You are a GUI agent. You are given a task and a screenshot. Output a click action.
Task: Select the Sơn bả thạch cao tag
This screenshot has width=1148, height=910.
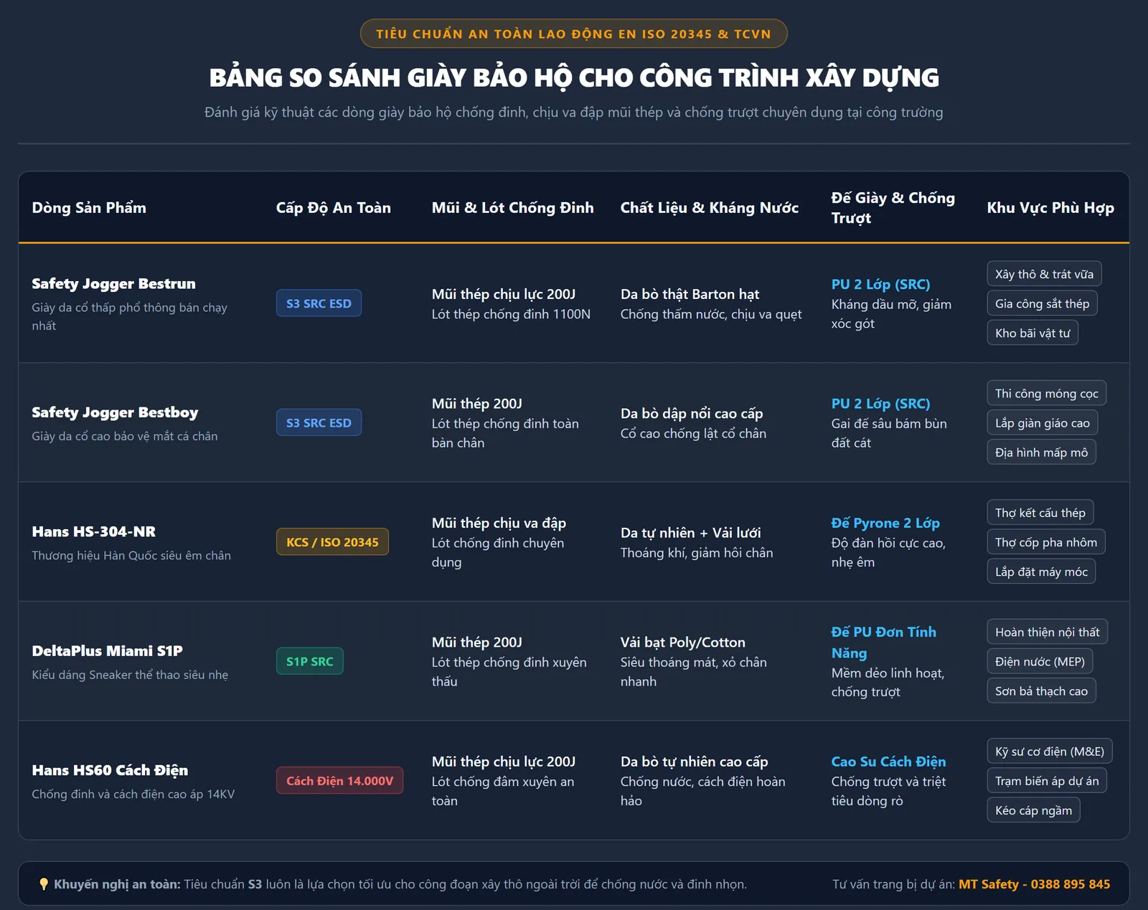[1041, 691]
